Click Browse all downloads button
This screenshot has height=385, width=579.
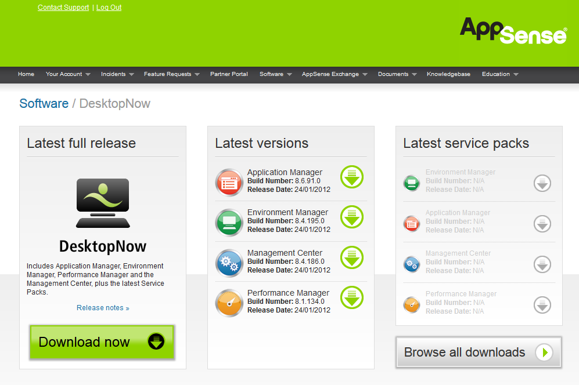point(479,353)
